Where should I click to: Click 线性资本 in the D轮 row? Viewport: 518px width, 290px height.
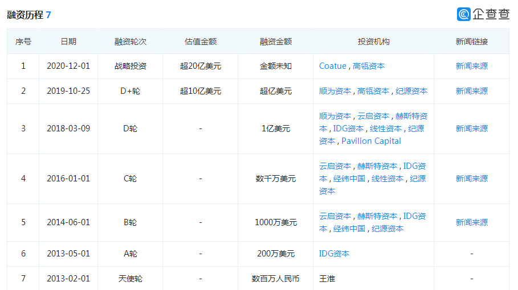click(386, 129)
